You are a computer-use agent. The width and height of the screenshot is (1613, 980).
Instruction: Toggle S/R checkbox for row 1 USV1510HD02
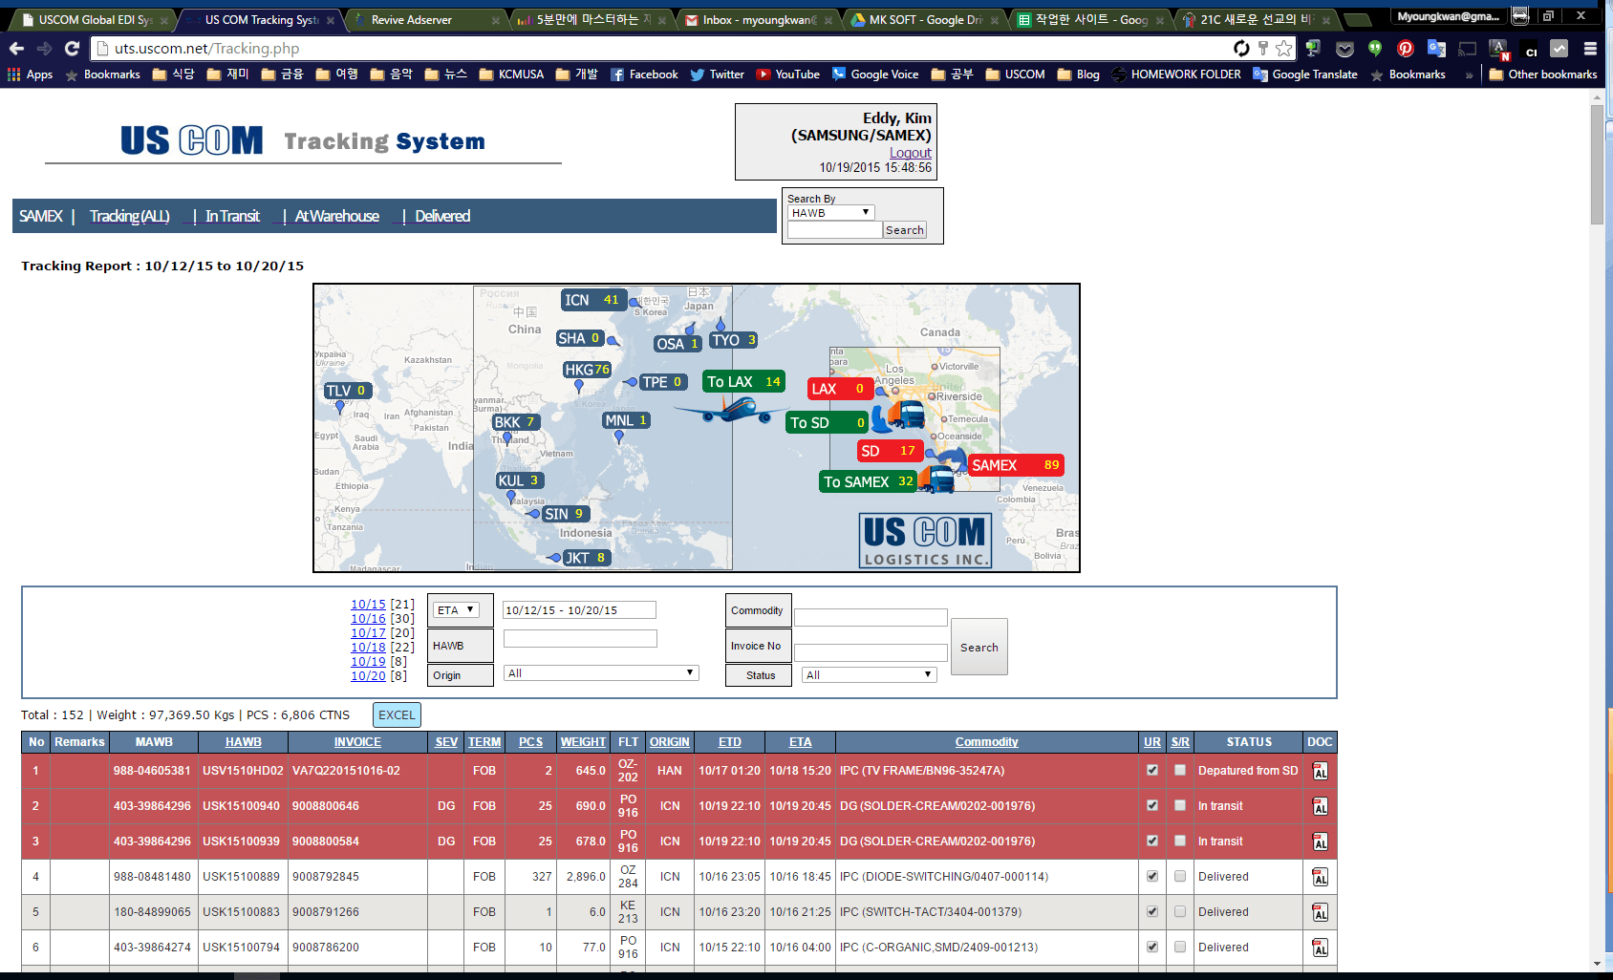click(x=1180, y=770)
